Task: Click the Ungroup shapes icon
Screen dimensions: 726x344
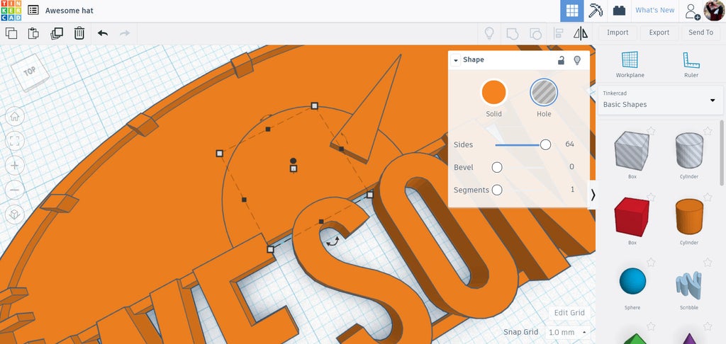Action: [x=535, y=33]
